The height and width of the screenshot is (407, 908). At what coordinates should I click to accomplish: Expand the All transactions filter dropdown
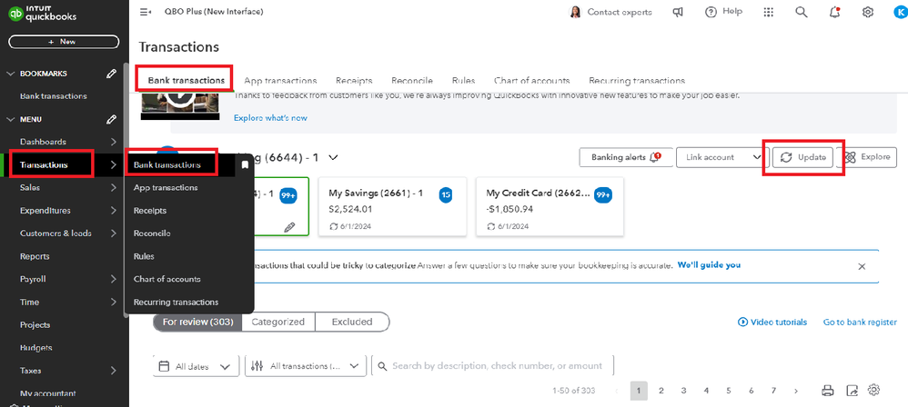coord(304,366)
